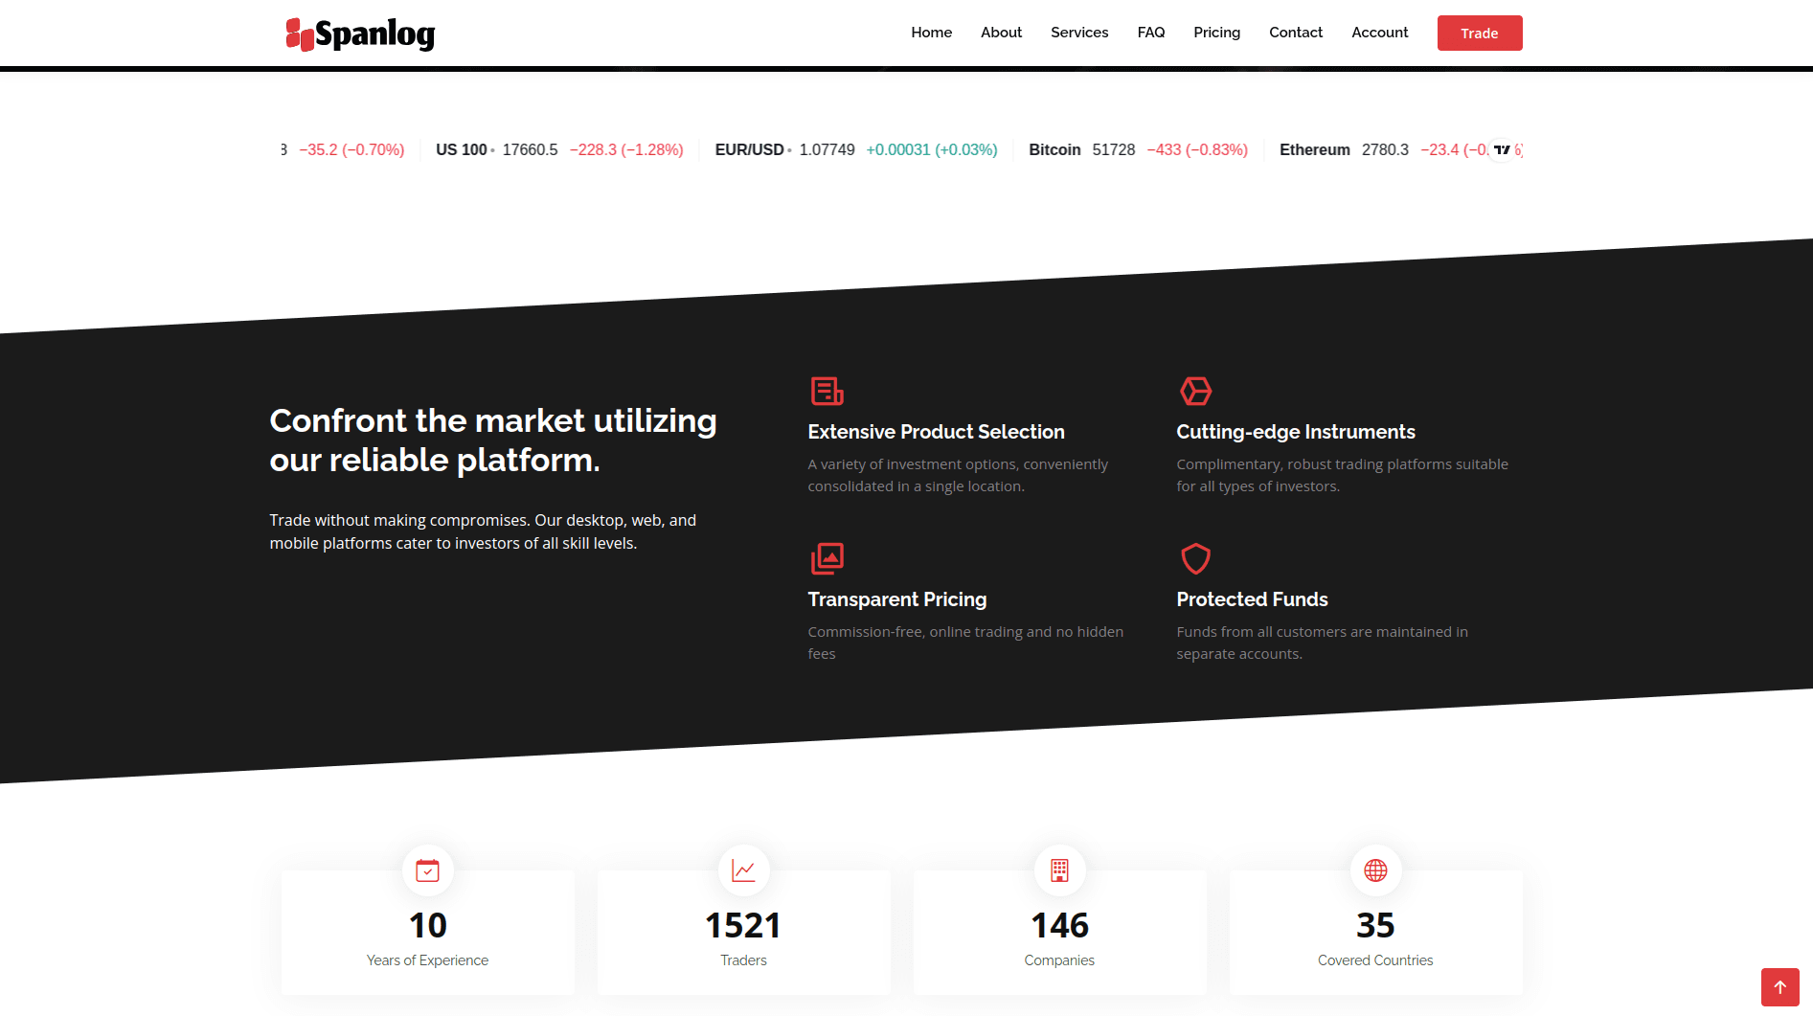The height and width of the screenshot is (1016, 1813).
Task: Click the EUR/USD ticker symbol
Action: click(x=750, y=149)
